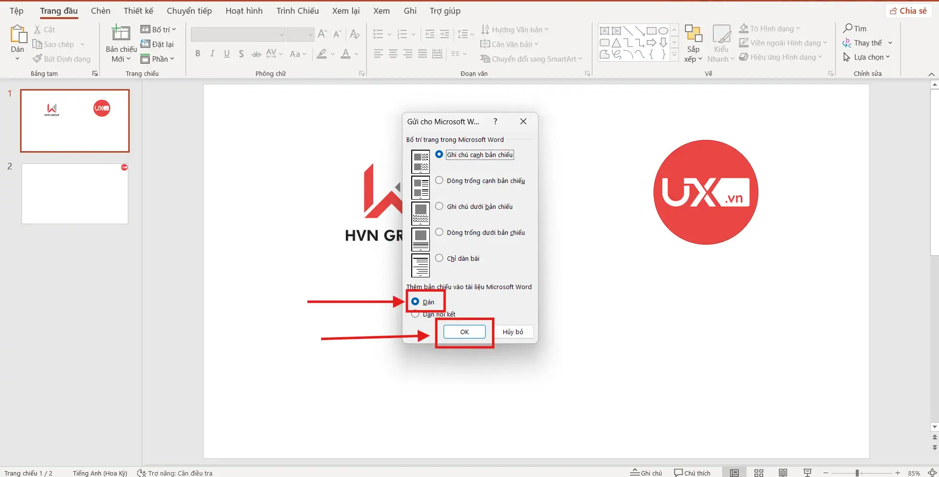The image size is (939, 477).
Task: Confirm the dialog with OK
Action: point(464,332)
